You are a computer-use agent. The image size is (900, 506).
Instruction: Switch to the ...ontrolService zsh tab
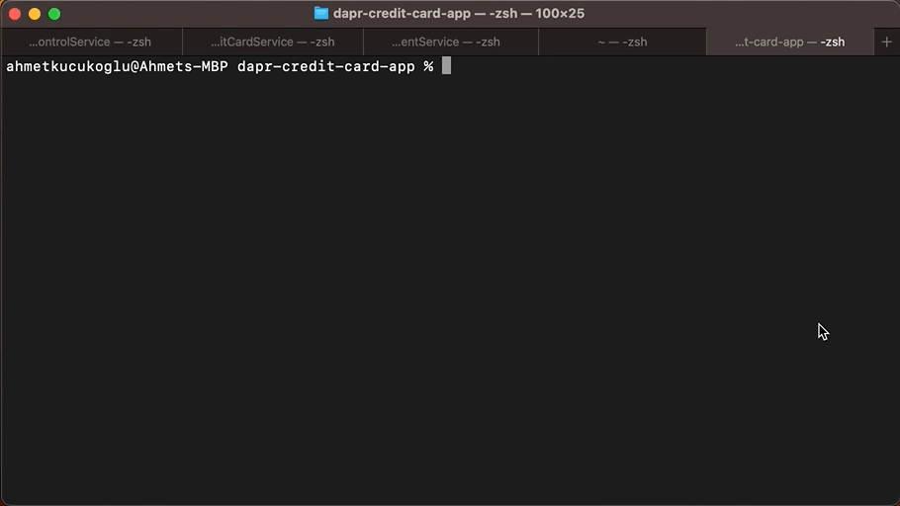91,42
